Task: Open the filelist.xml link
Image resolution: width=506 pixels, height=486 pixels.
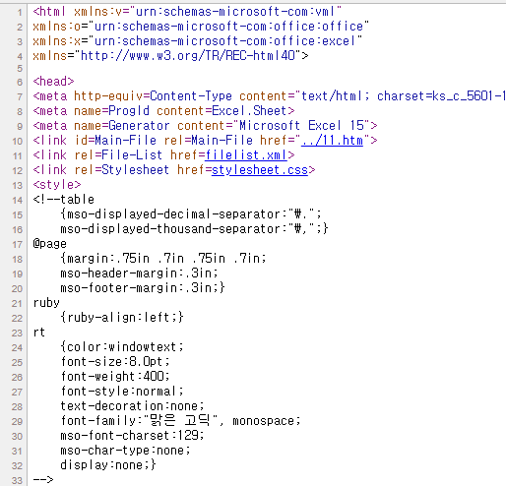Action: tap(246, 155)
